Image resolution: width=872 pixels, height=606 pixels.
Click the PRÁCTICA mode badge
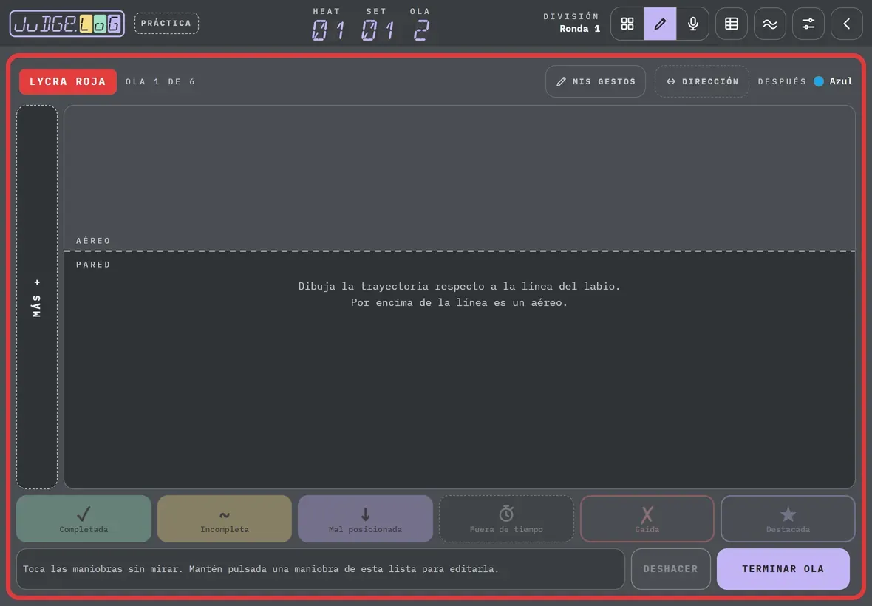coord(166,24)
